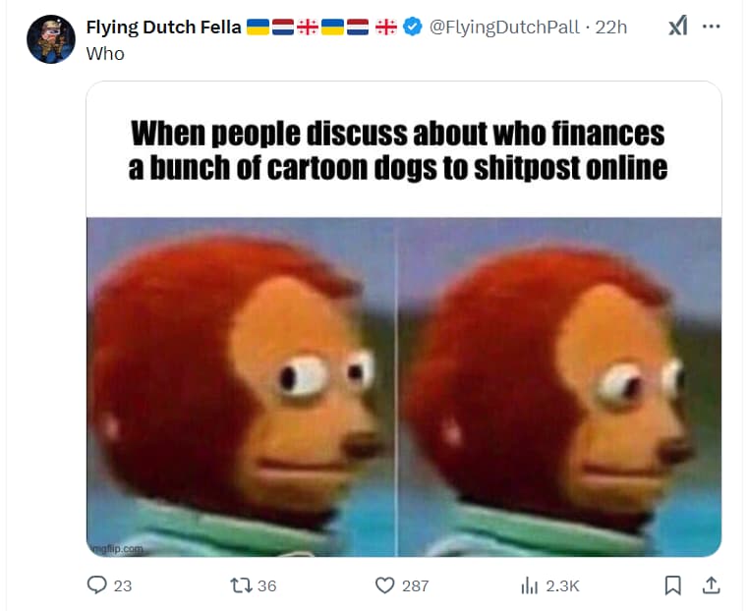
Task: Like the tweet with heart icon
Action: click(x=385, y=585)
